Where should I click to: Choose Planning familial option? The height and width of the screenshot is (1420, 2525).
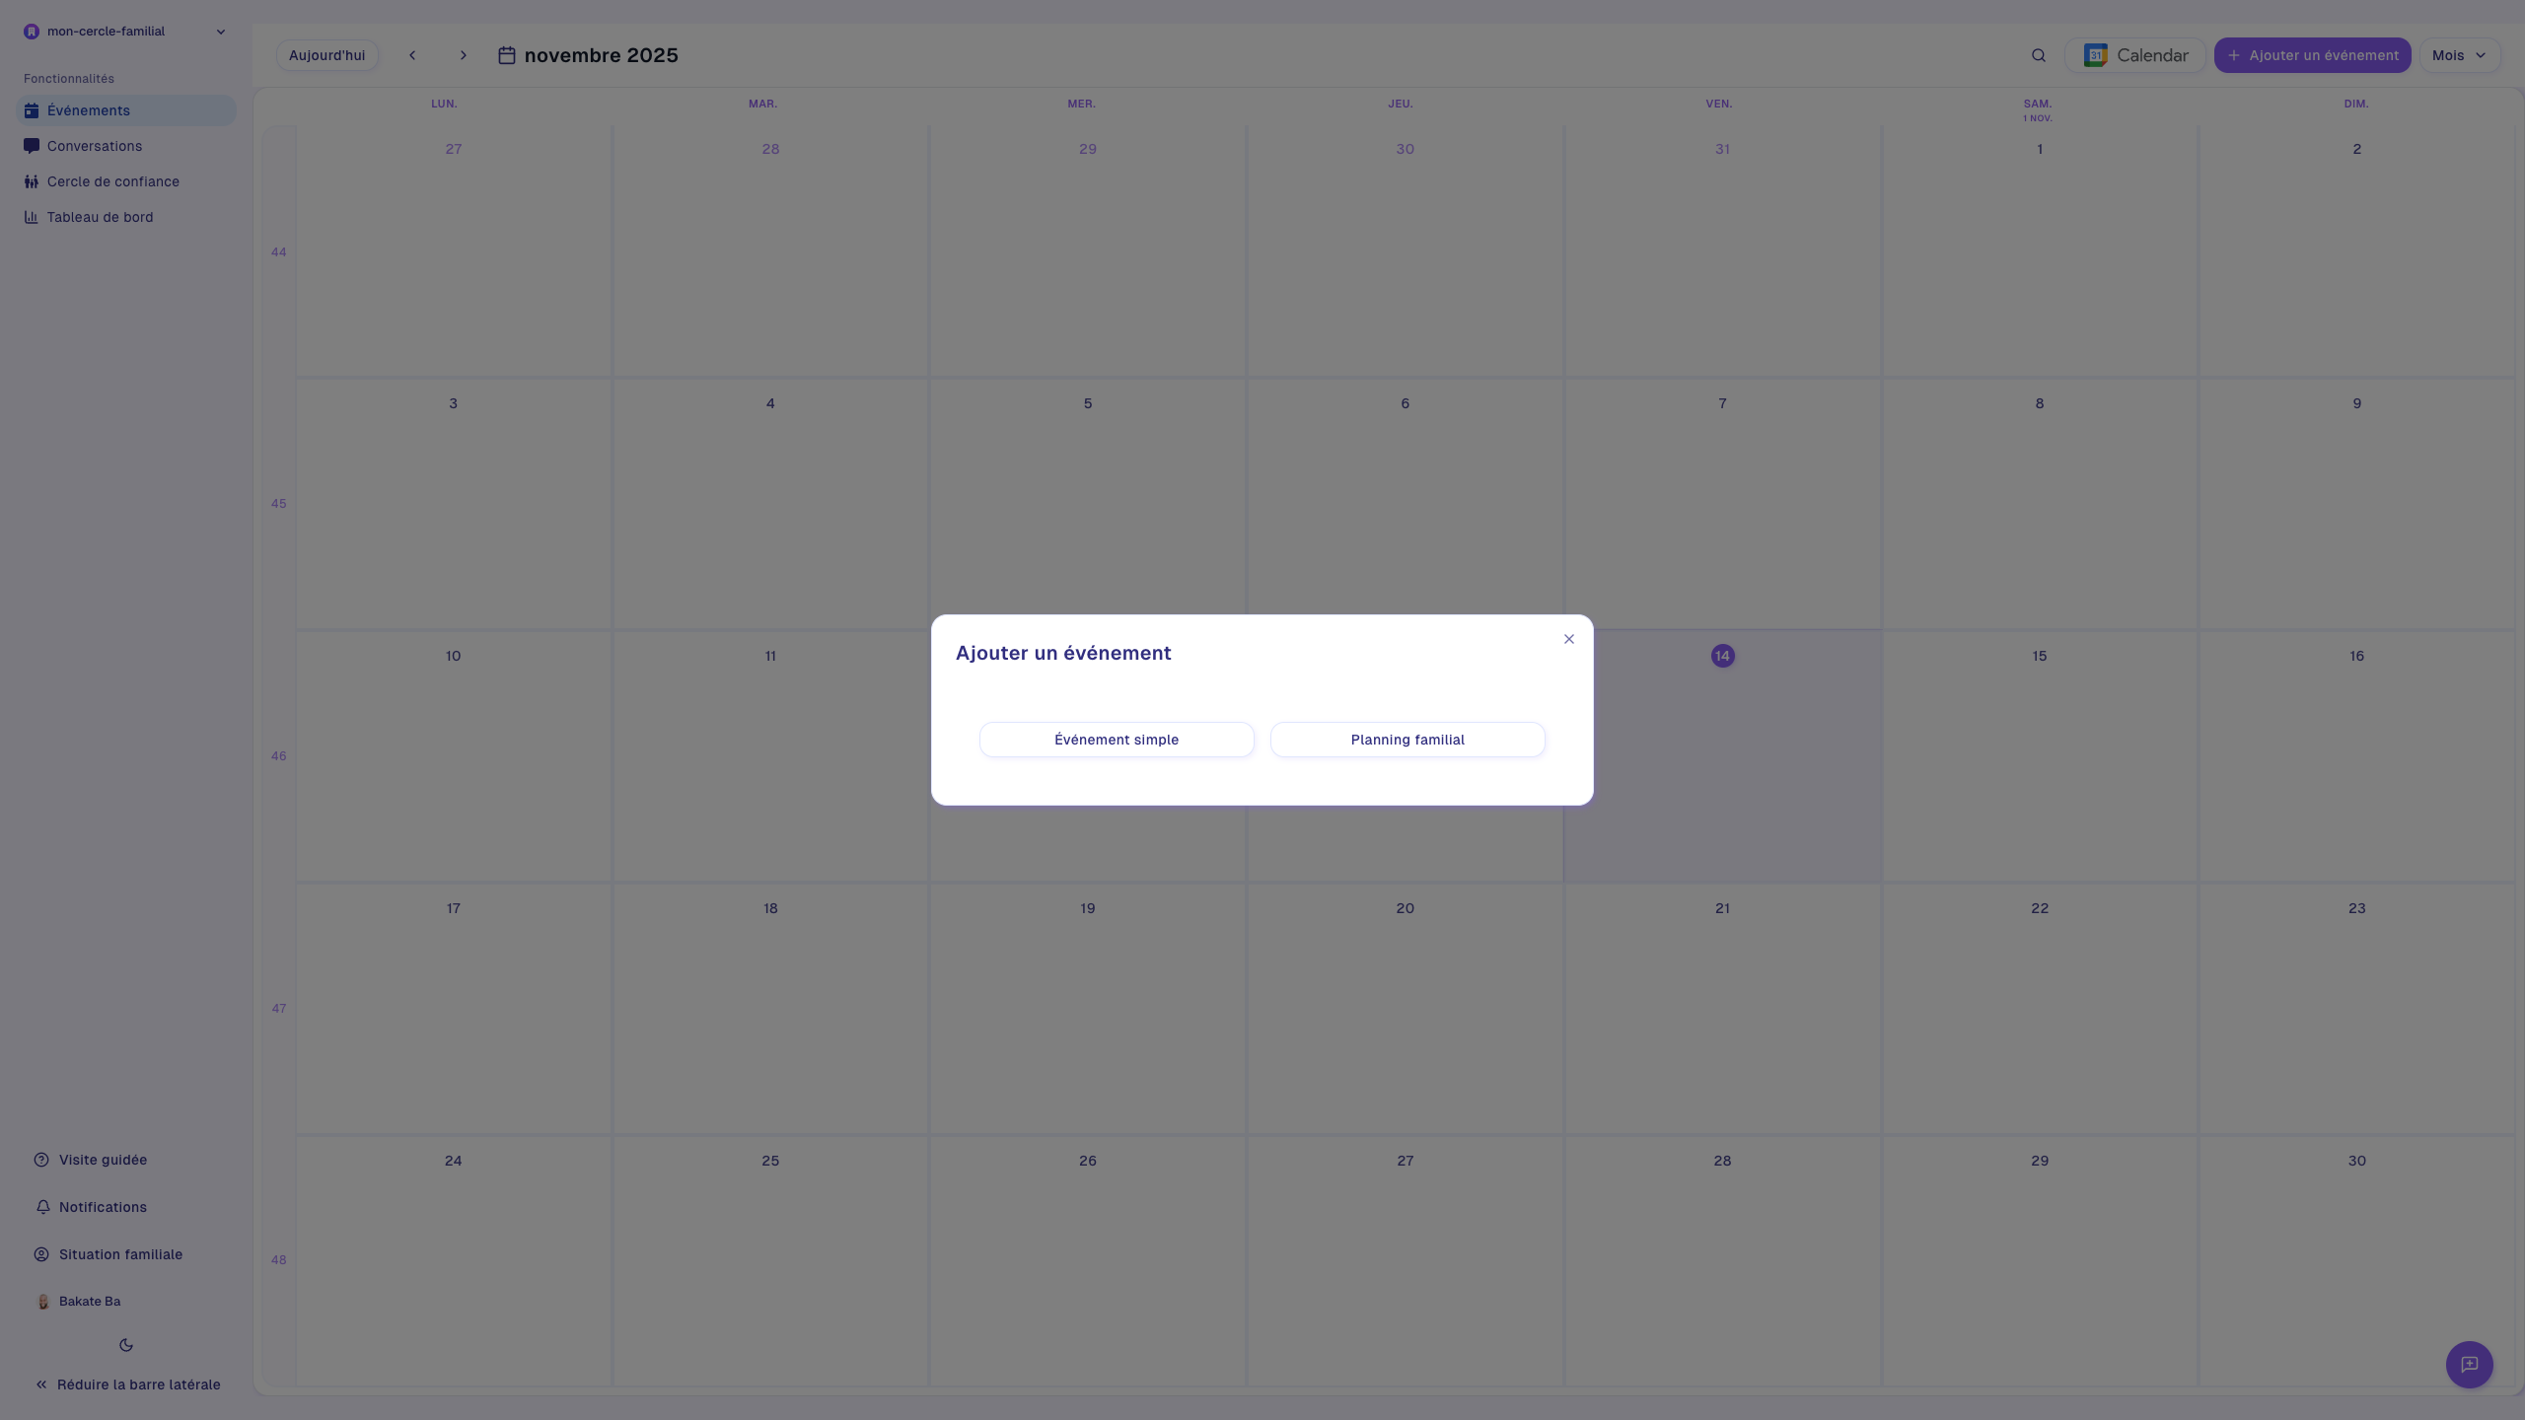pyautogui.click(x=1407, y=740)
